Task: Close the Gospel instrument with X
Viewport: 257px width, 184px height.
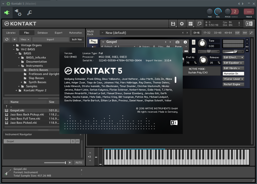Action: (x=247, y=40)
